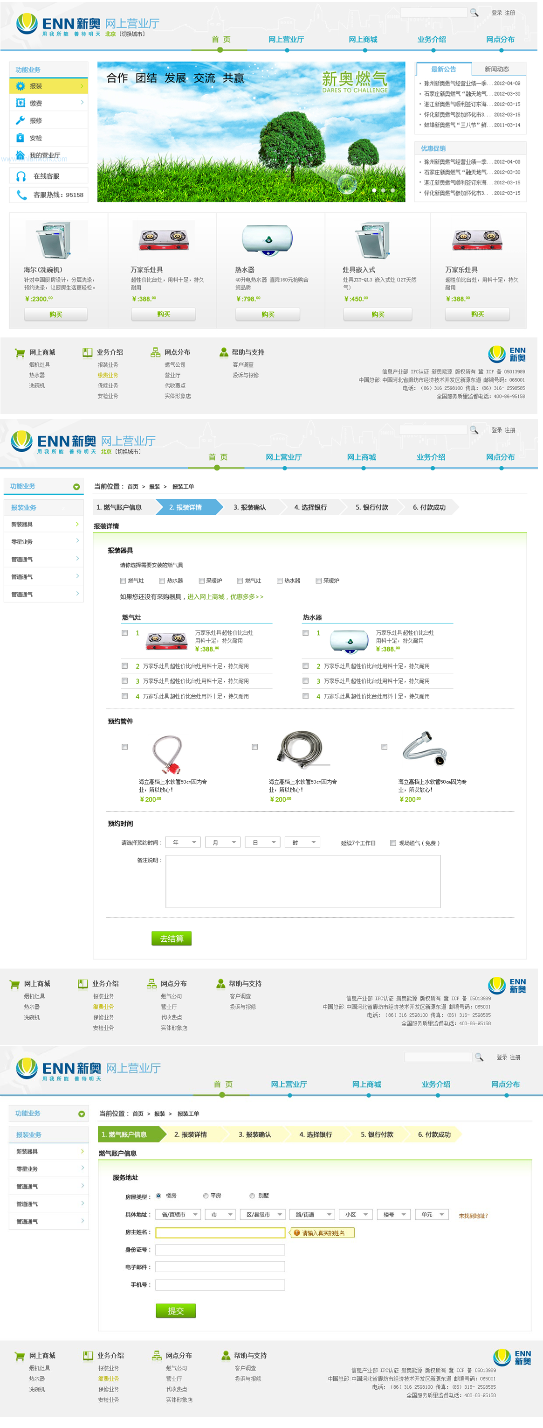
Task: Check the 现场通气(免费) checkbox
Action: [393, 843]
